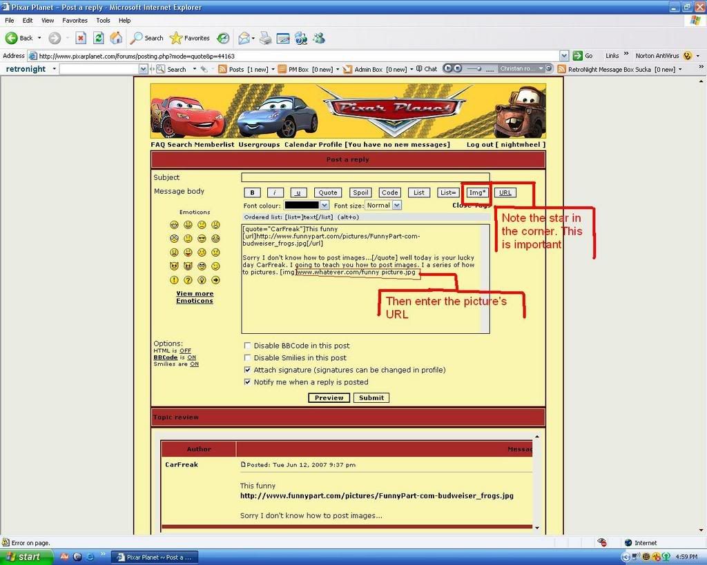
Task: Click the Submit button
Action: pyautogui.click(x=371, y=398)
